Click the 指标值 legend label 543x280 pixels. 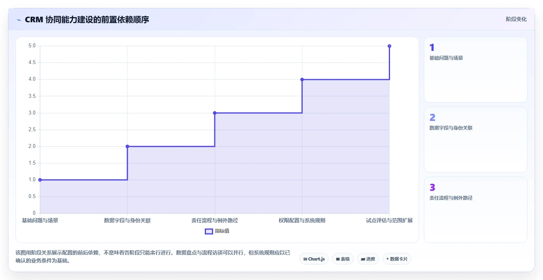222,231
